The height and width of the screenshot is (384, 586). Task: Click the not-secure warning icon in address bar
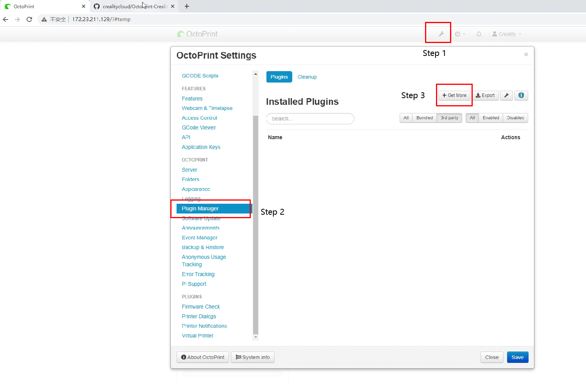[x=44, y=19]
